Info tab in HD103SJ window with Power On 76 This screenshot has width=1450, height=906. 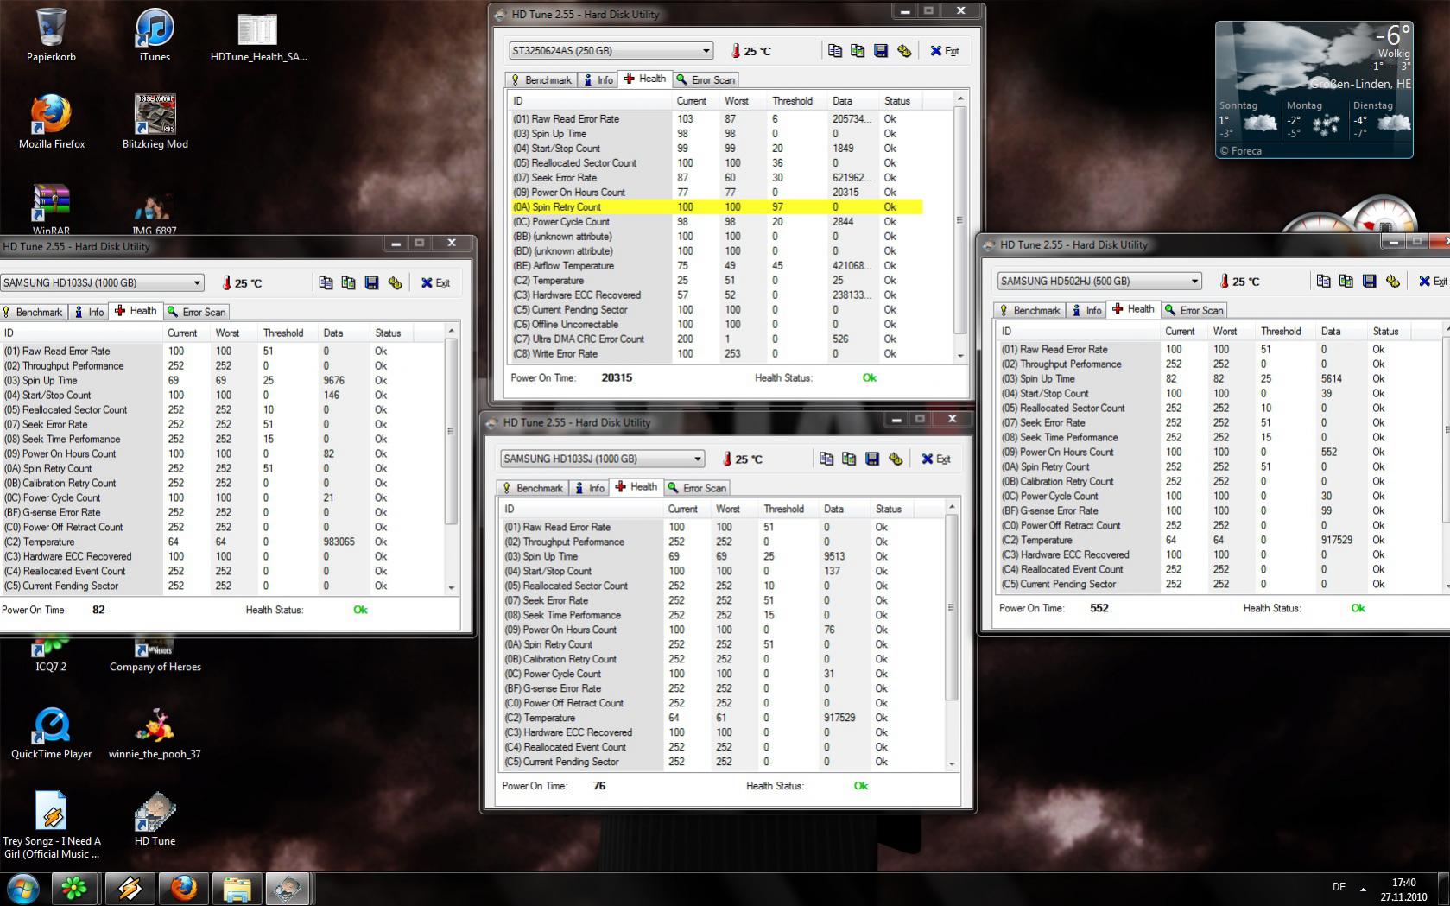point(589,488)
